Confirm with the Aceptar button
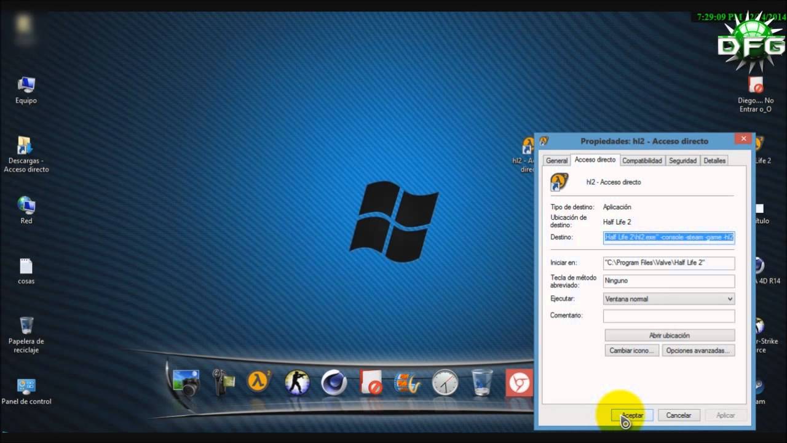 [x=632, y=415]
